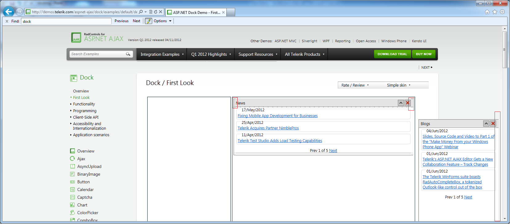
Task: Go to Next page in the News dock
Action: pyautogui.click(x=333, y=151)
